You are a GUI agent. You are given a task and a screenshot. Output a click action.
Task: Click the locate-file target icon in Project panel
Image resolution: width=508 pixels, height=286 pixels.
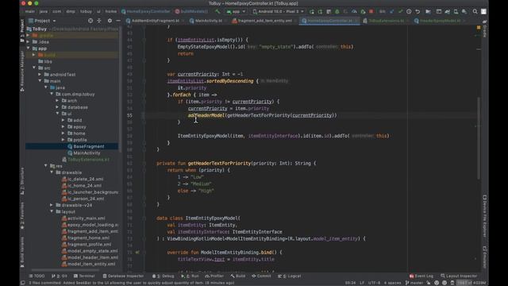click(90, 21)
